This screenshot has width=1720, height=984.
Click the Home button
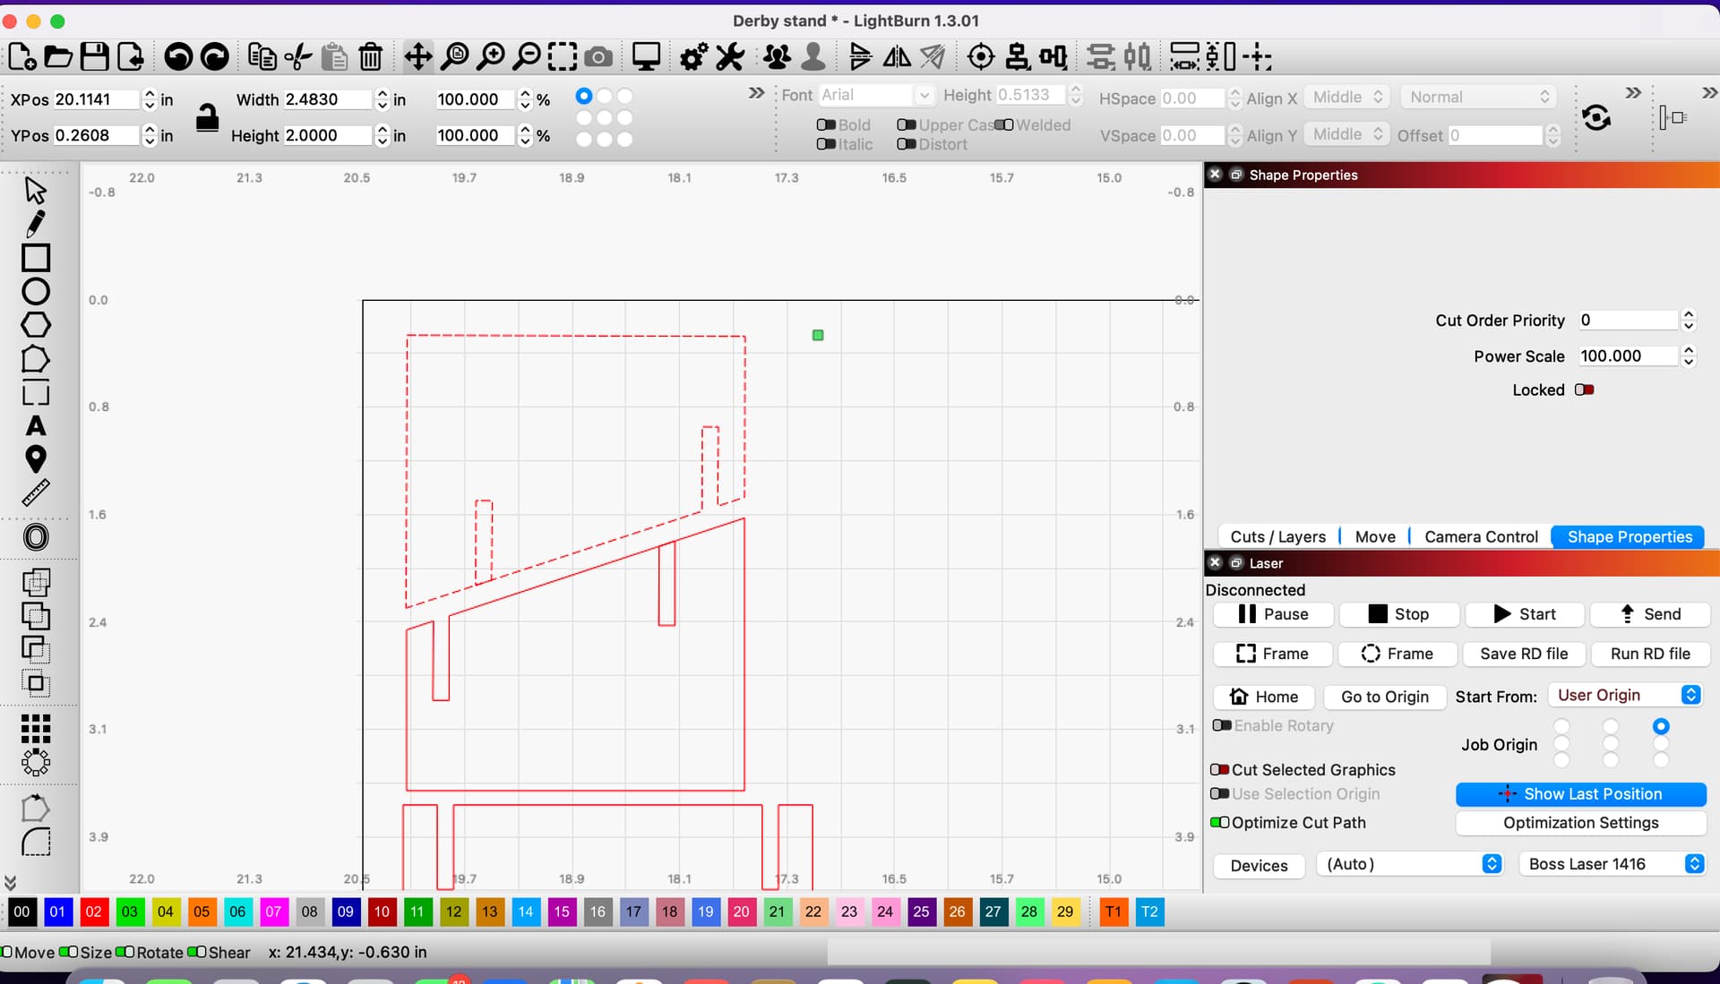pos(1264,697)
